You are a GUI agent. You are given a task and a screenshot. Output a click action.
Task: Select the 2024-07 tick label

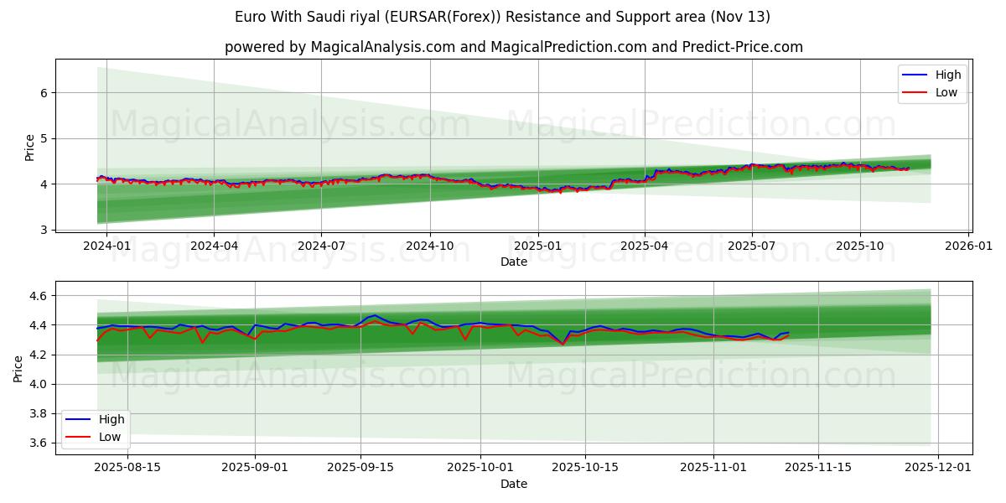[320, 243]
